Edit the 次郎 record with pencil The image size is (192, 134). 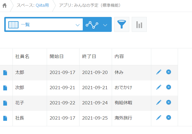(159, 87)
